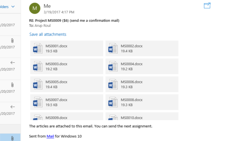Click recipient name Arup Roul
The height and width of the screenshot is (141, 226).
point(43,26)
